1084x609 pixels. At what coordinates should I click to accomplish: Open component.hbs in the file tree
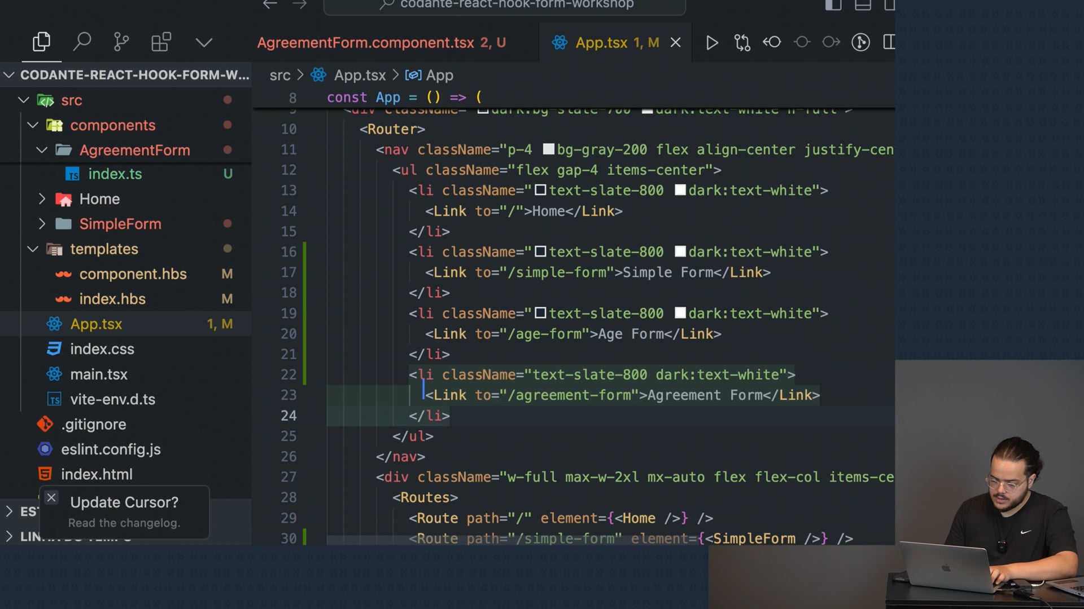coord(133,274)
